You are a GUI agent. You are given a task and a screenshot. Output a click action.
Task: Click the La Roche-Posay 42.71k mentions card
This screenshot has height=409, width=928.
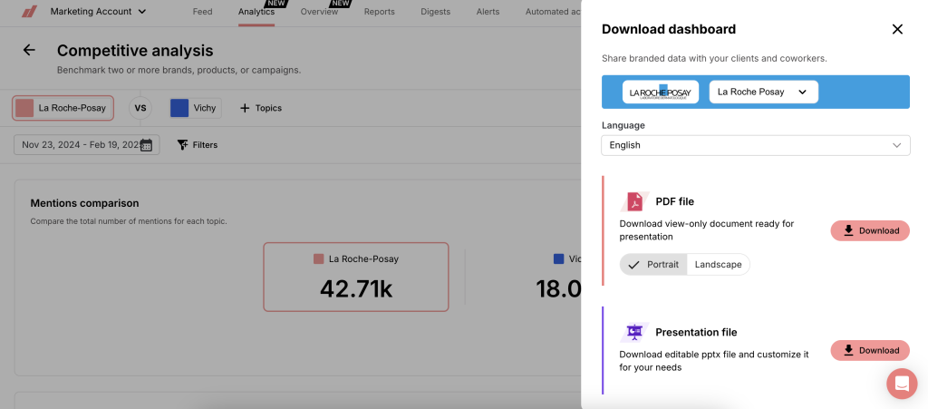coord(355,277)
